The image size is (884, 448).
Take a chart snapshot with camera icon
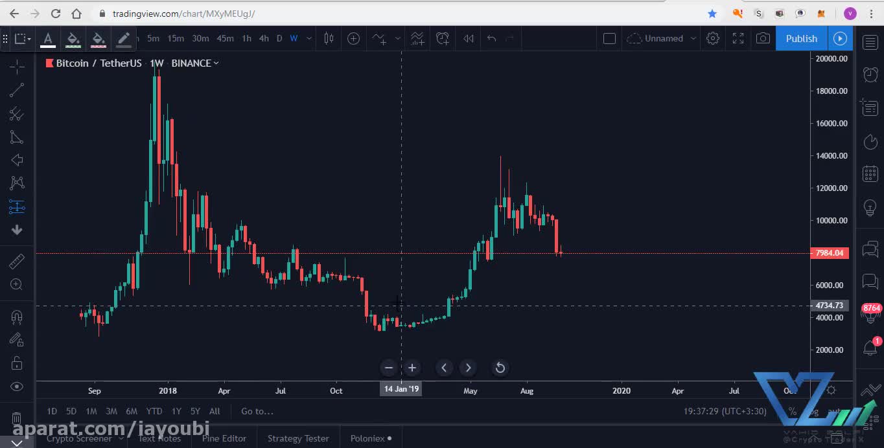pyautogui.click(x=763, y=38)
